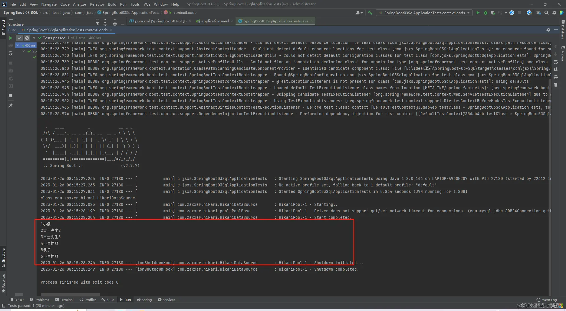Open the Problems tool window
This screenshot has width=566, height=311.
[39, 300]
